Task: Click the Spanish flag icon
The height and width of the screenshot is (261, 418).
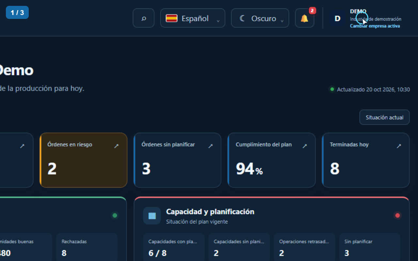Action: coord(171,18)
